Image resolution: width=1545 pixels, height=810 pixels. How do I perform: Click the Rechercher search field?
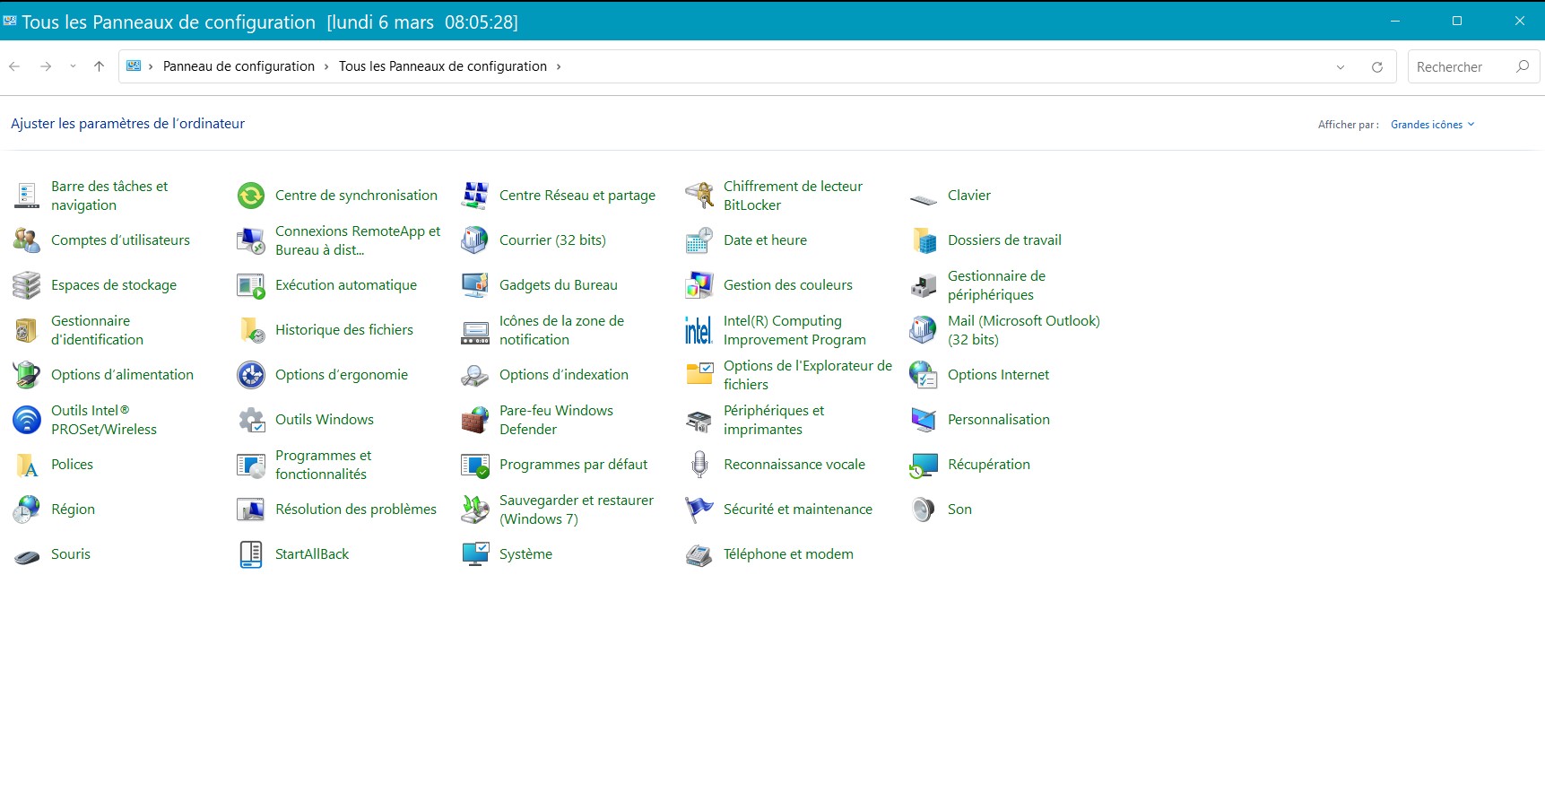1462,67
